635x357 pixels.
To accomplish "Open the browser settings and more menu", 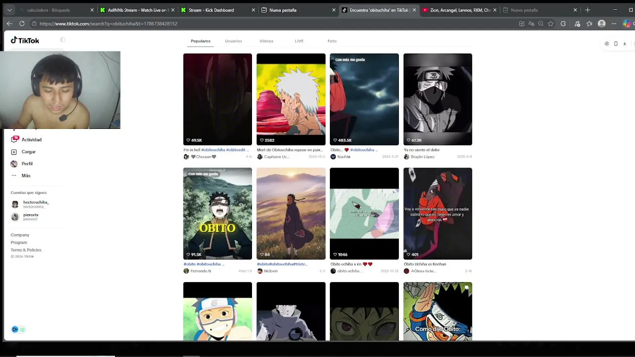I will tap(614, 23).
